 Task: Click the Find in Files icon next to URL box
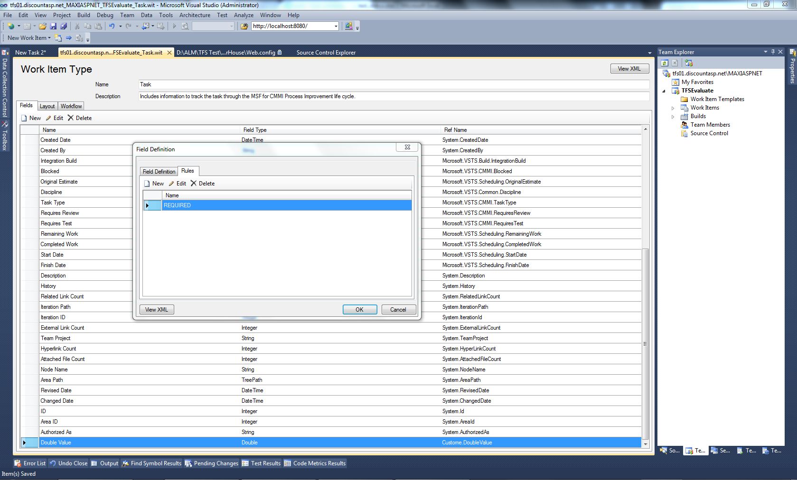[x=244, y=26]
